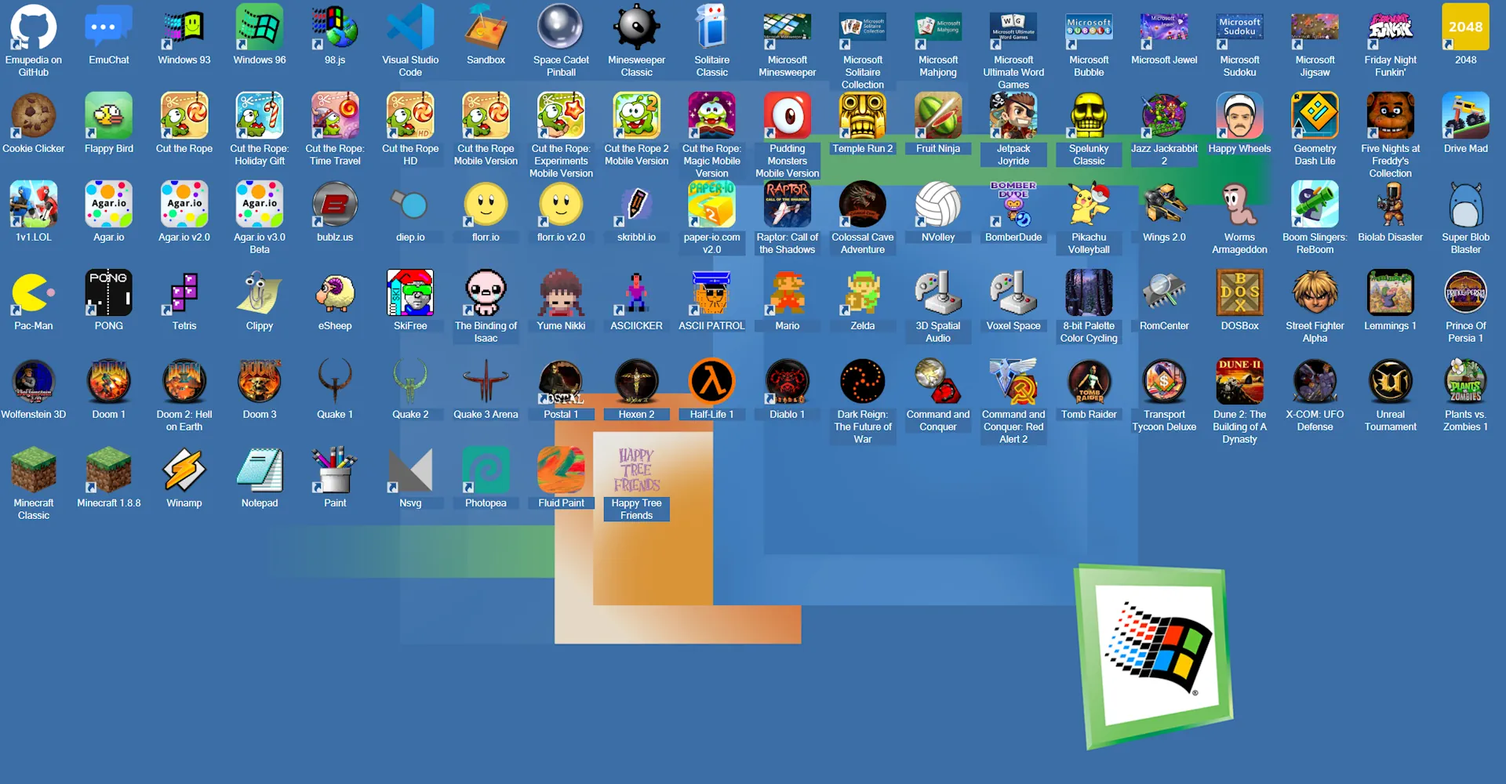Open the Cookie Clicker icon

(34, 116)
